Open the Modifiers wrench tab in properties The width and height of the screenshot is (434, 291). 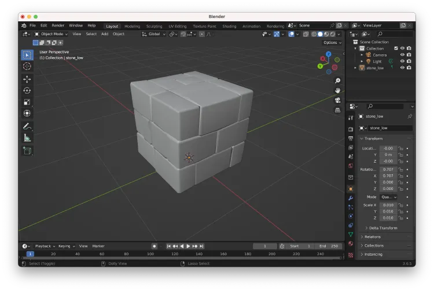click(x=351, y=198)
